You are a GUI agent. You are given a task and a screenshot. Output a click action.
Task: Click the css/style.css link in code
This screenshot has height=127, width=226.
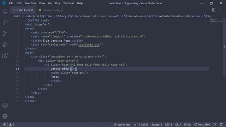tap(89, 45)
